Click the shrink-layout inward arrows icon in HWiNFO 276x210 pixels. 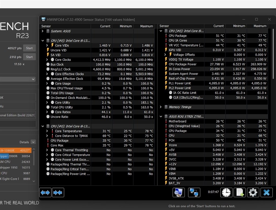tap(58, 192)
